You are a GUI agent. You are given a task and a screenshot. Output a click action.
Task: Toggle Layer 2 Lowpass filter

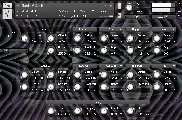(85, 66)
